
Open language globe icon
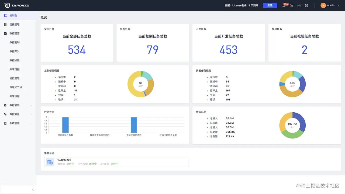[306, 5]
